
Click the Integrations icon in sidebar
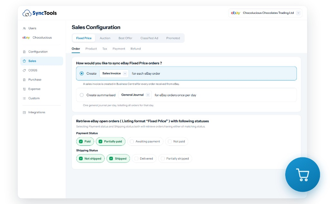pos(24,112)
